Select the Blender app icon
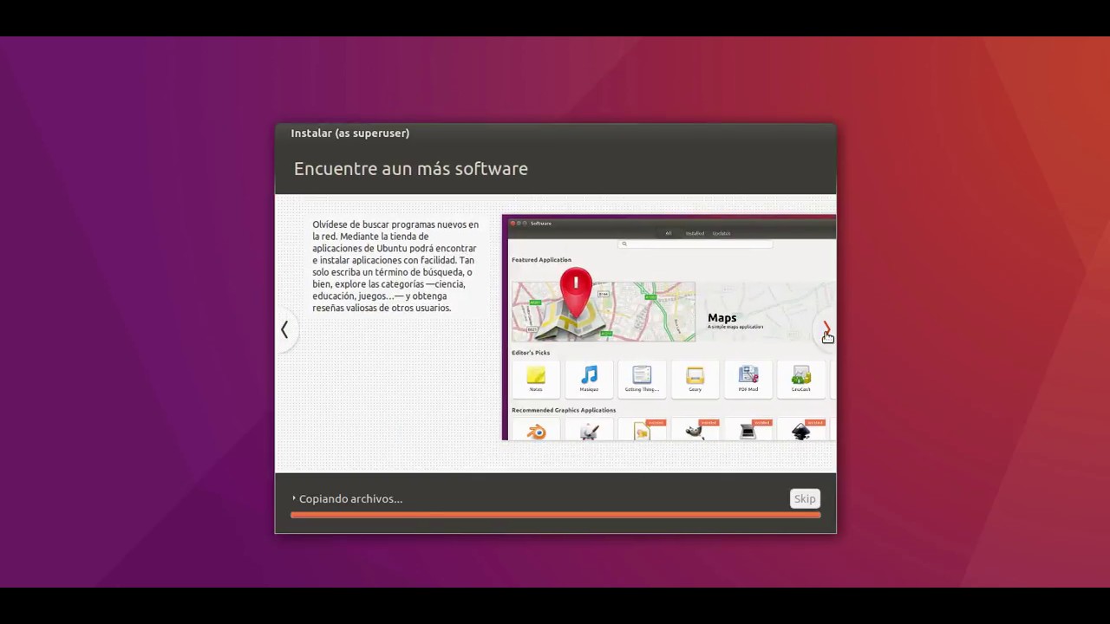The height and width of the screenshot is (624, 1110). pos(536,431)
